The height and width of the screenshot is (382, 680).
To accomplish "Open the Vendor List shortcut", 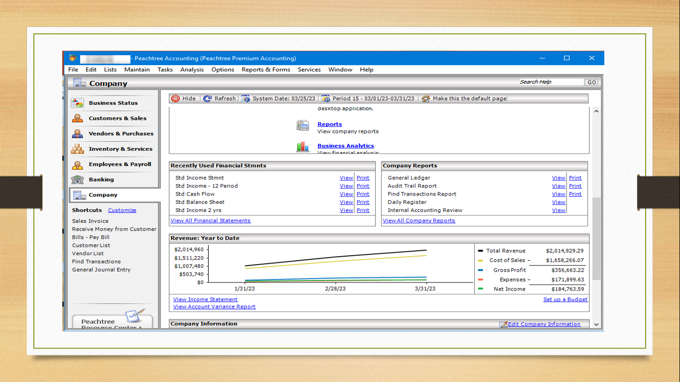I will (88, 254).
